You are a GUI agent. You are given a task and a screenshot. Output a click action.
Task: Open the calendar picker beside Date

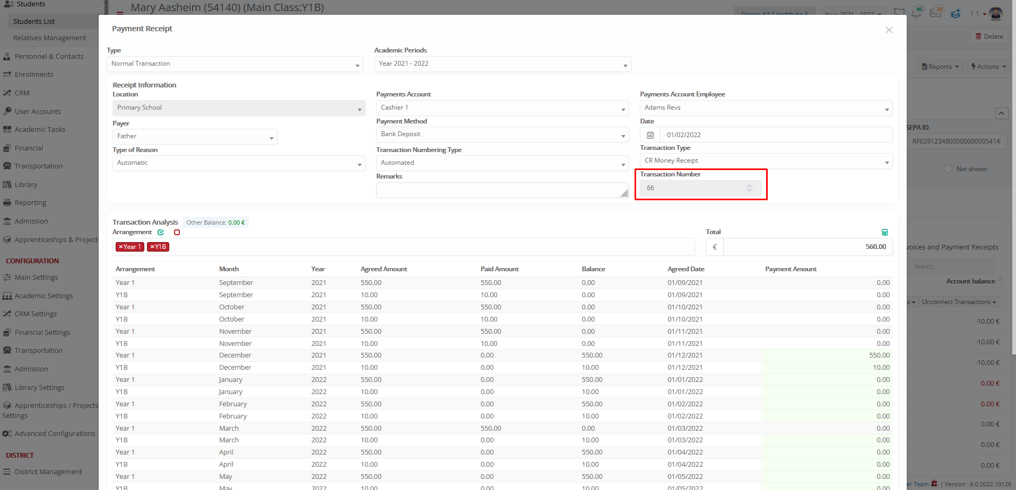pyautogui.click(x=650, y=135)
